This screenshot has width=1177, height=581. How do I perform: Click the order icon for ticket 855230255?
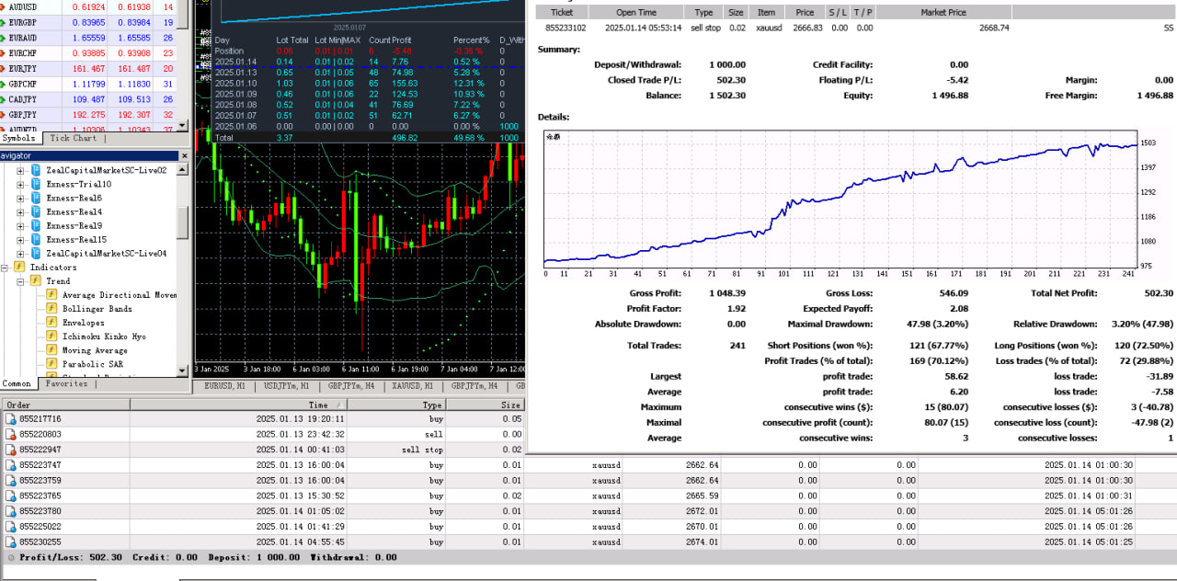[11, 541]
